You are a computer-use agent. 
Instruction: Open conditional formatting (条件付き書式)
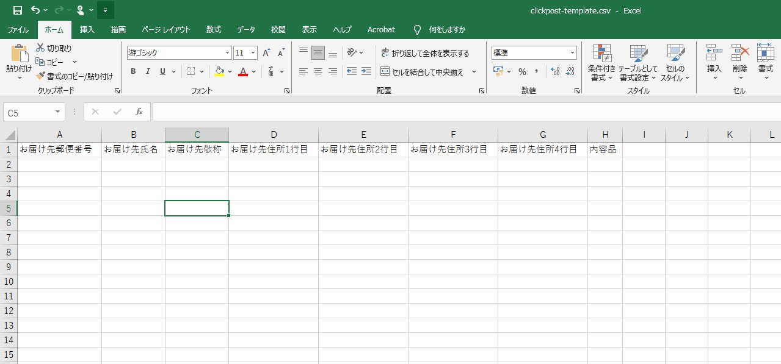(602, 63)
